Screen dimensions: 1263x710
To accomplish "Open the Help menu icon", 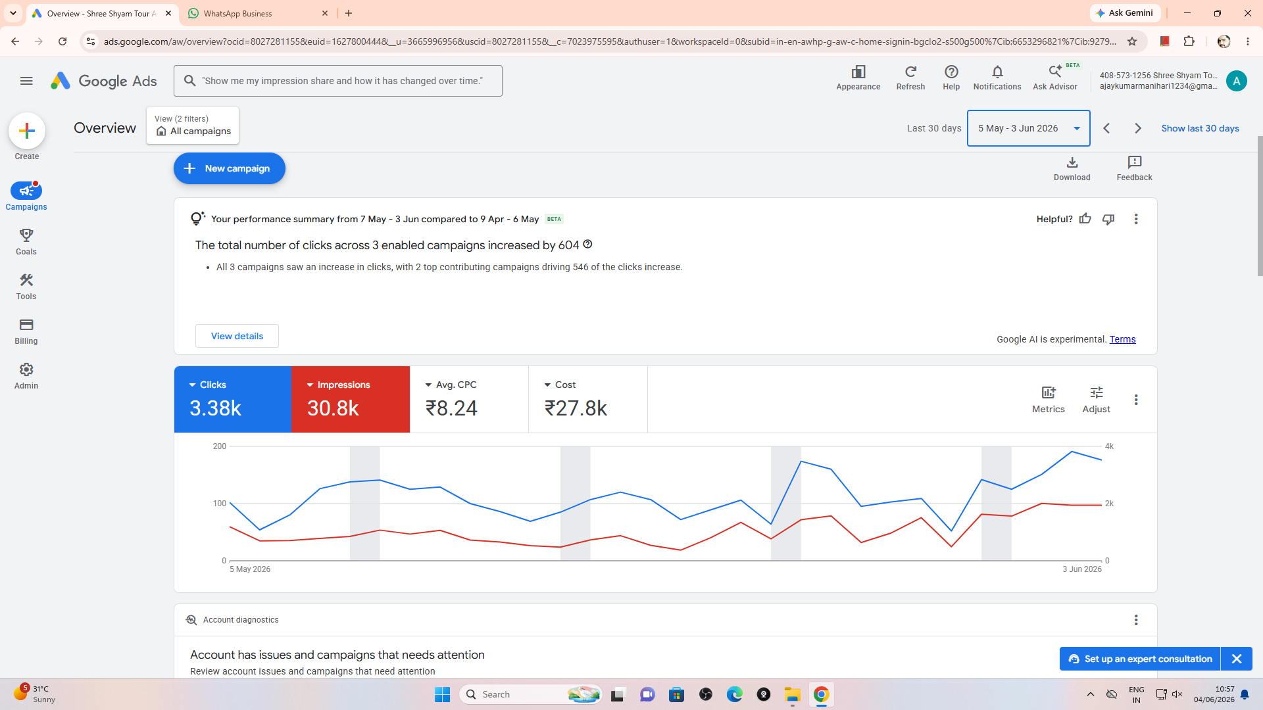I will [x=951, y=78].
